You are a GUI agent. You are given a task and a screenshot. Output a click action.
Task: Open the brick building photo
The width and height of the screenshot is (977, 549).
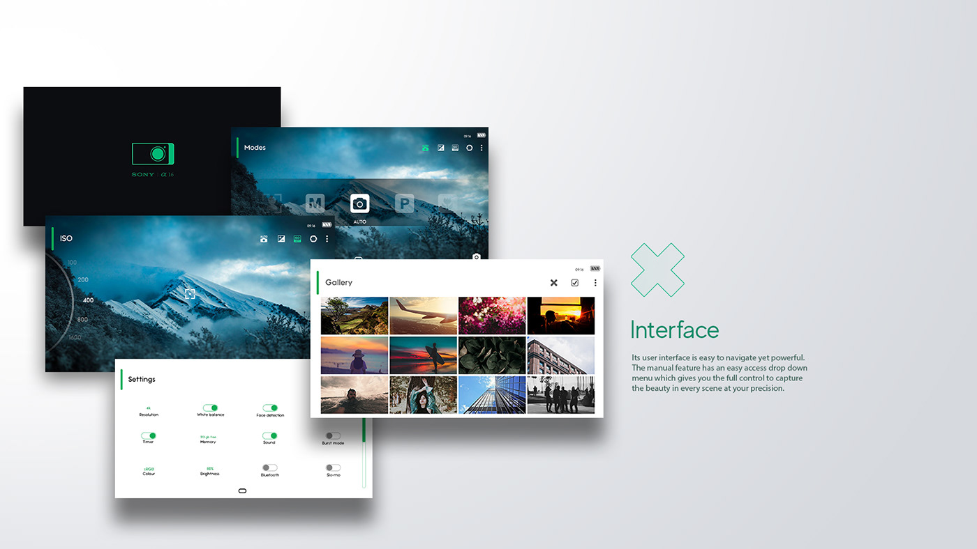(561, 355)
